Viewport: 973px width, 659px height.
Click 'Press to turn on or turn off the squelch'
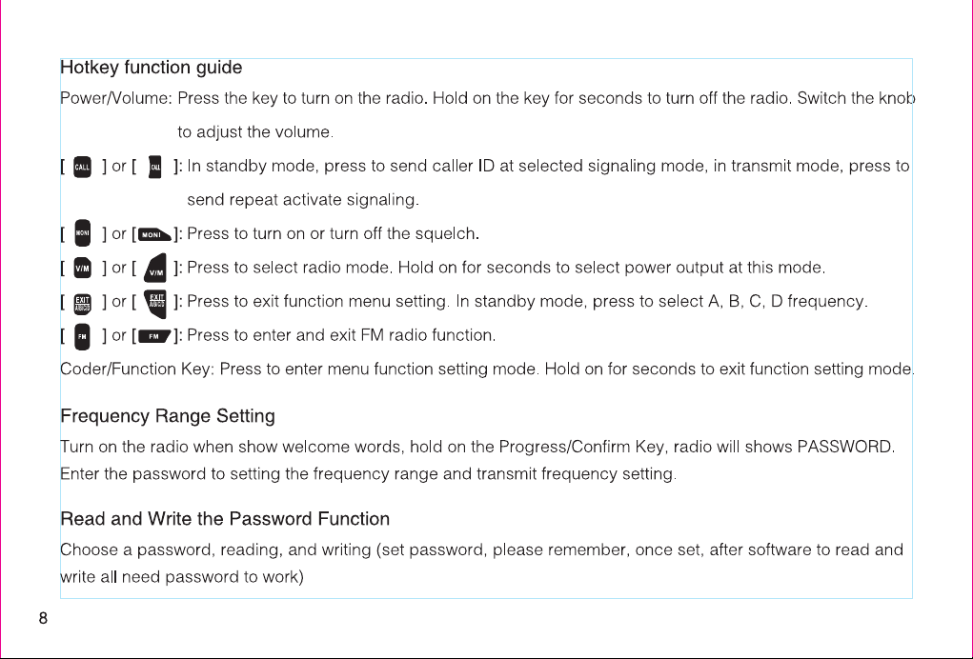click(x=333, y=233)
